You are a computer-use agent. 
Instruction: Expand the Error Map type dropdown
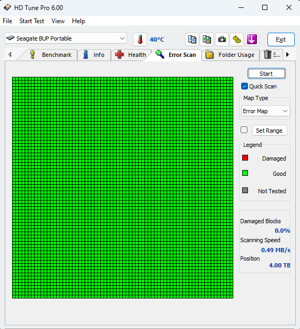point(265,111)
